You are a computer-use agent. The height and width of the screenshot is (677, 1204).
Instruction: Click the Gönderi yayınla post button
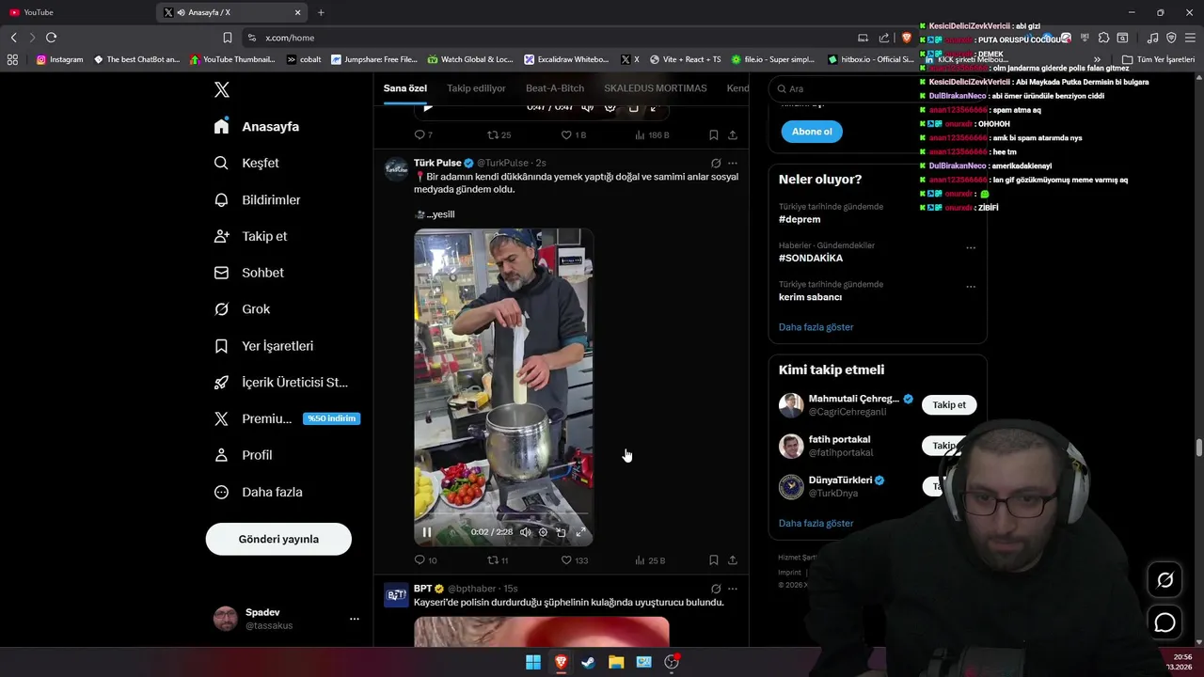278,539
